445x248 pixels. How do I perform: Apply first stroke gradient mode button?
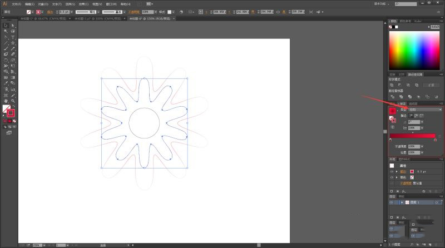point(411,116)
